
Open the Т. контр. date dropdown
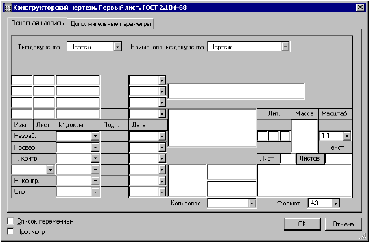click(x=162, y=158)
